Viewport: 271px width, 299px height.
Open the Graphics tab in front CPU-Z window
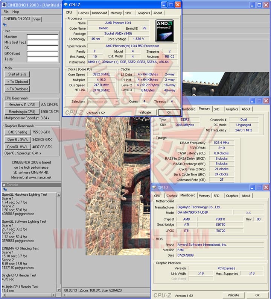click(144, 13)
